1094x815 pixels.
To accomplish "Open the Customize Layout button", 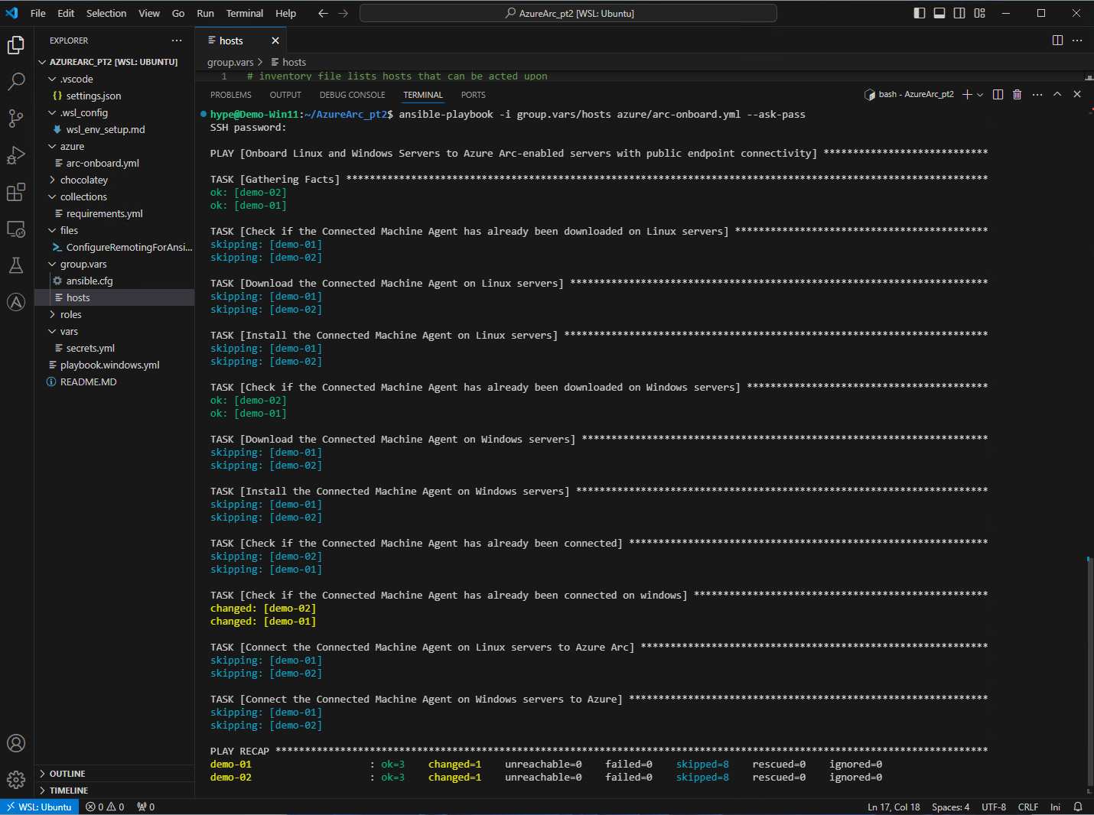I will pos(979,13).
